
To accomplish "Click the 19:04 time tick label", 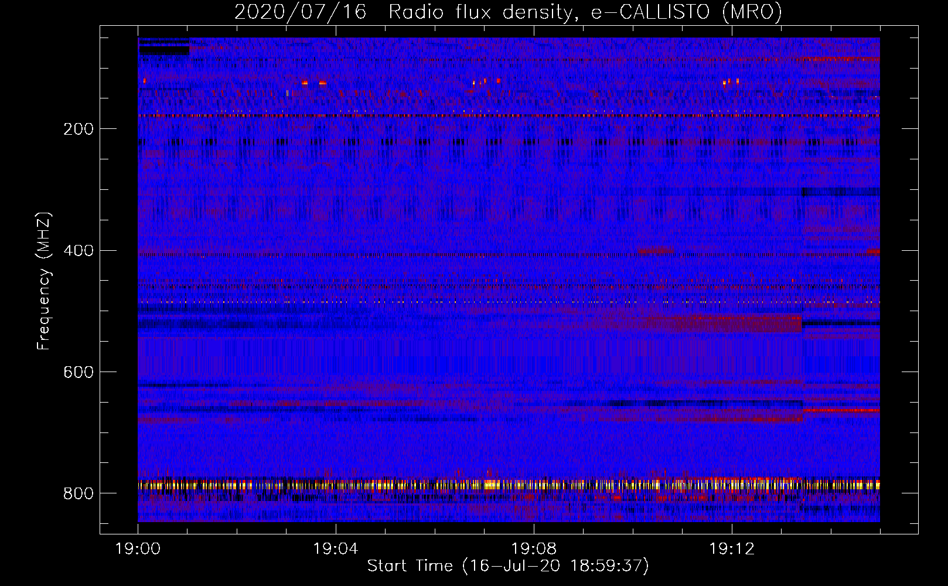I will (336, 549).
